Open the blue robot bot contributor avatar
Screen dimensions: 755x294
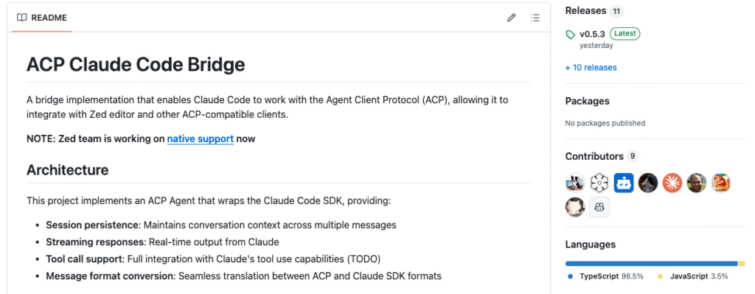point(624,183)
